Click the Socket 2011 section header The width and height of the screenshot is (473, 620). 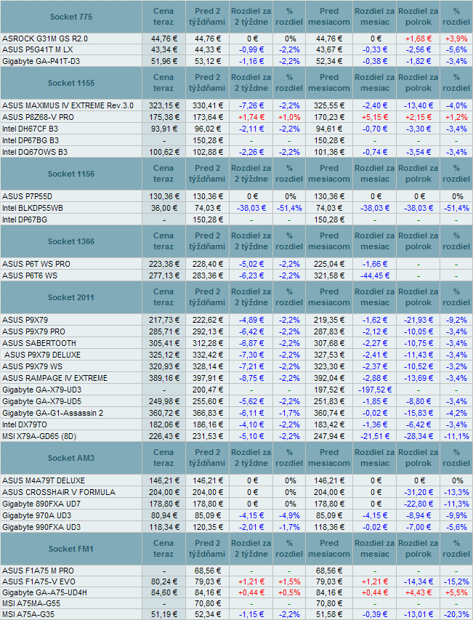[71, 298]
